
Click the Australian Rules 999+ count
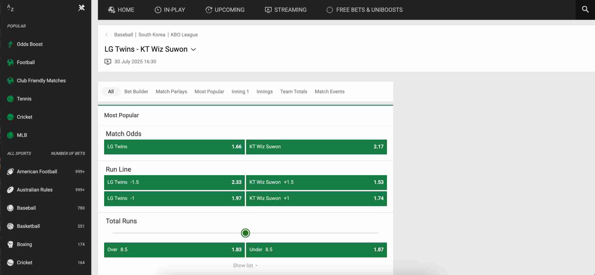pos(80,190)
